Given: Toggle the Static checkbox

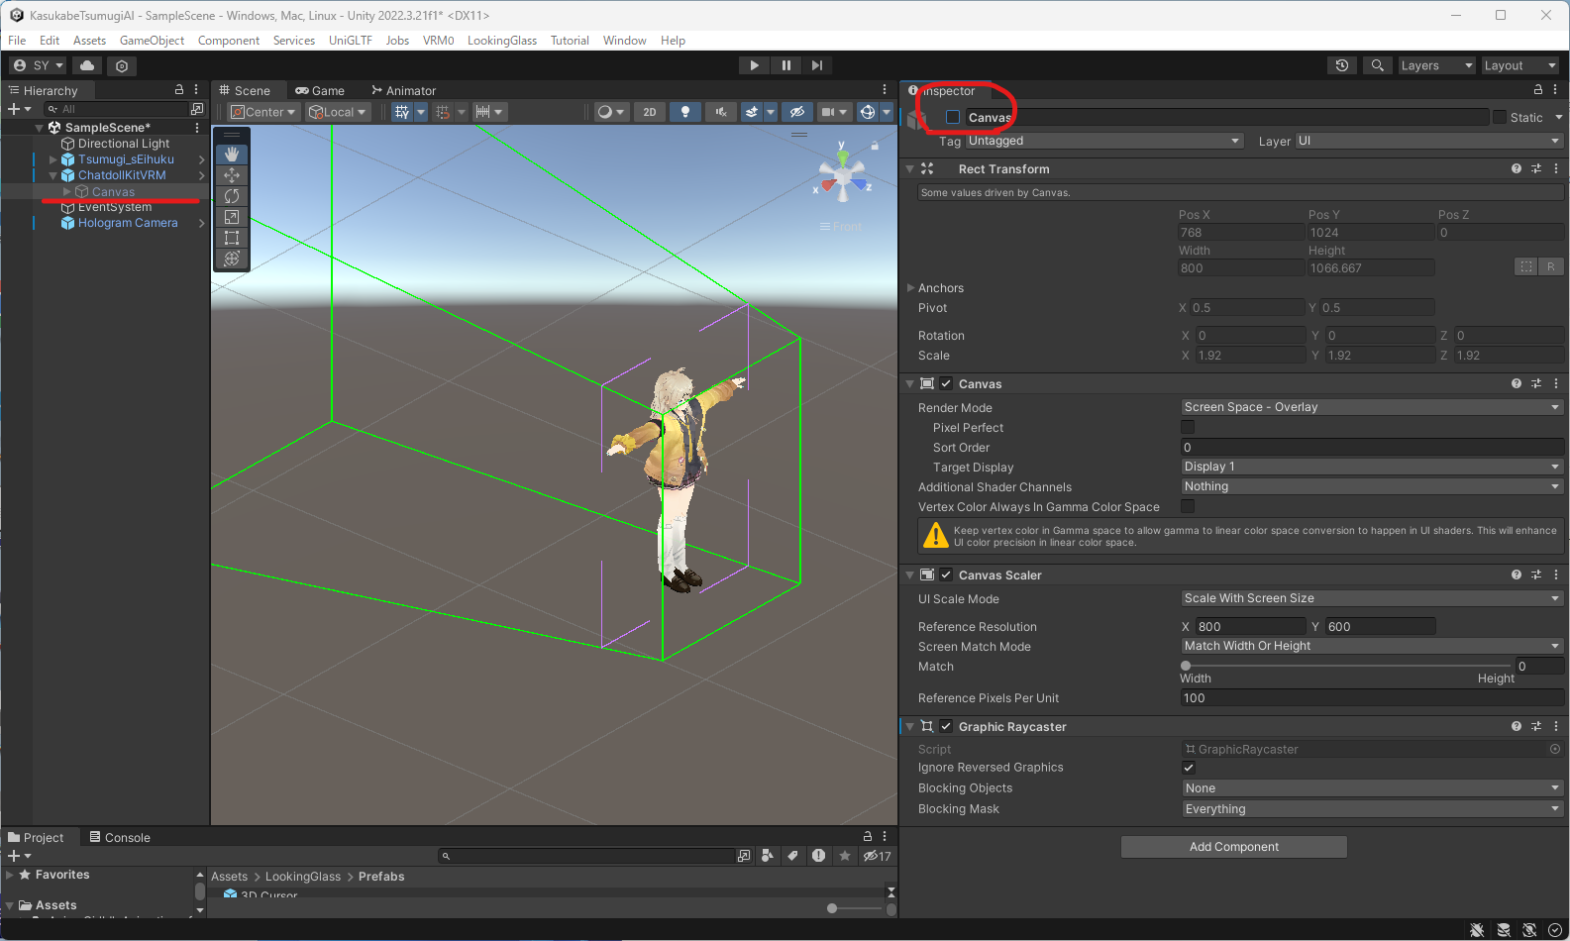Looking at the screenshot, I should (1500, 117).
